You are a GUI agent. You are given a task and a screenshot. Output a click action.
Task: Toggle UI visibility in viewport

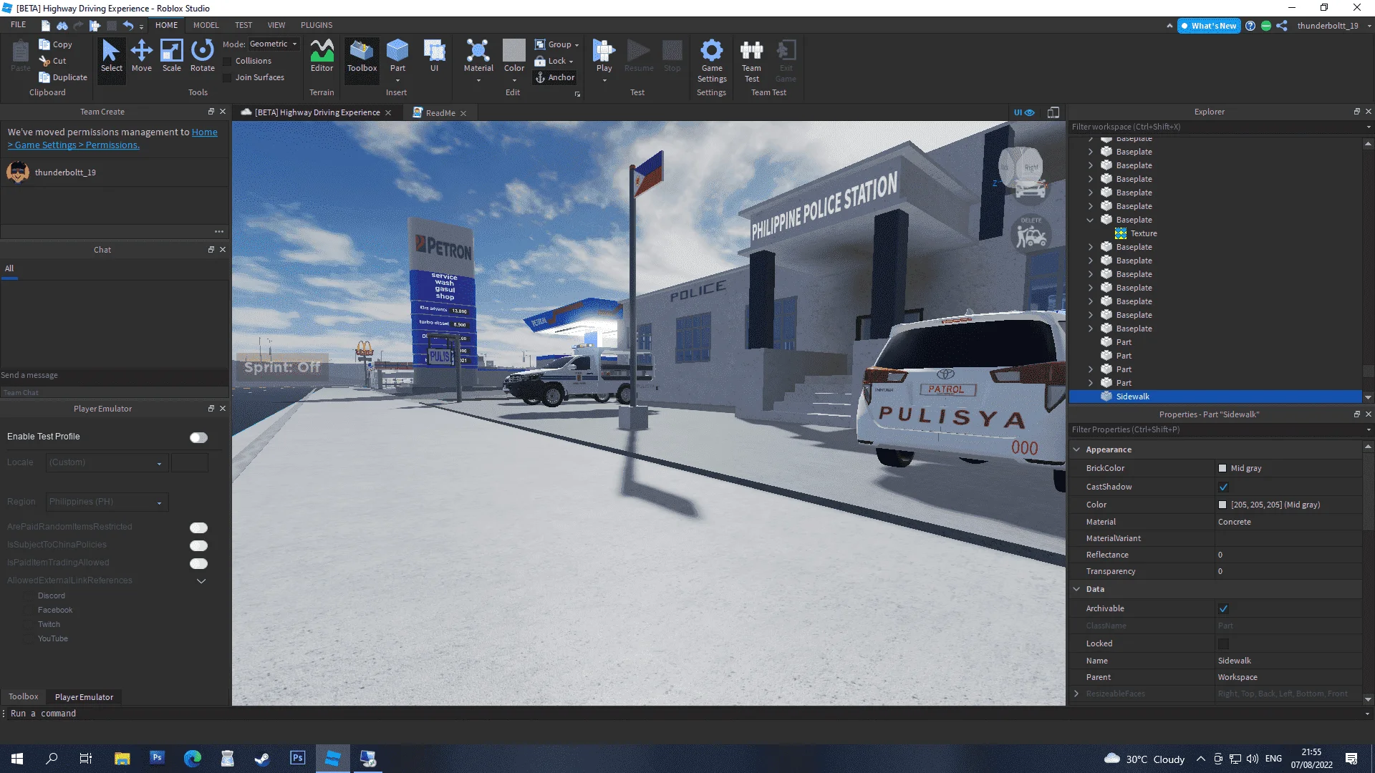[1024, 112]
